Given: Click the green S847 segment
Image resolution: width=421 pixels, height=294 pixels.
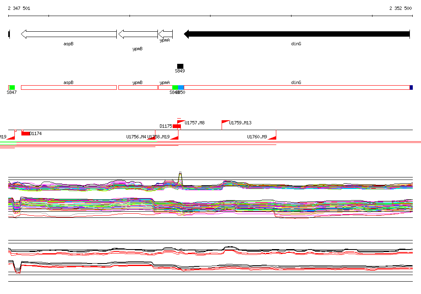Looking at the screenshot, I should (x=12, y=87).
